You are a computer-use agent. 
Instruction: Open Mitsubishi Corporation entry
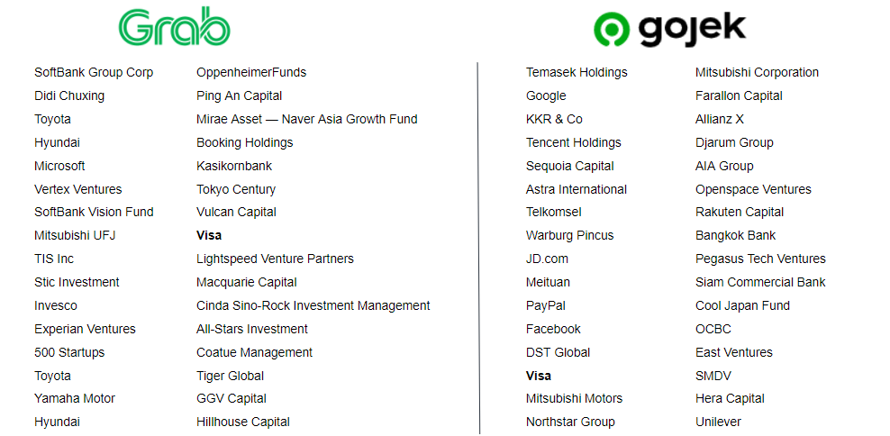click(x=757, y=72)
